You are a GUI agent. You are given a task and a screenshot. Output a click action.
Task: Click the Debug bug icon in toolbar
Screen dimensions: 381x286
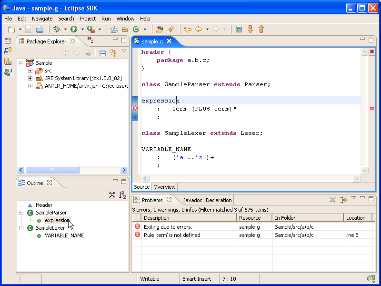coord(57,29)
